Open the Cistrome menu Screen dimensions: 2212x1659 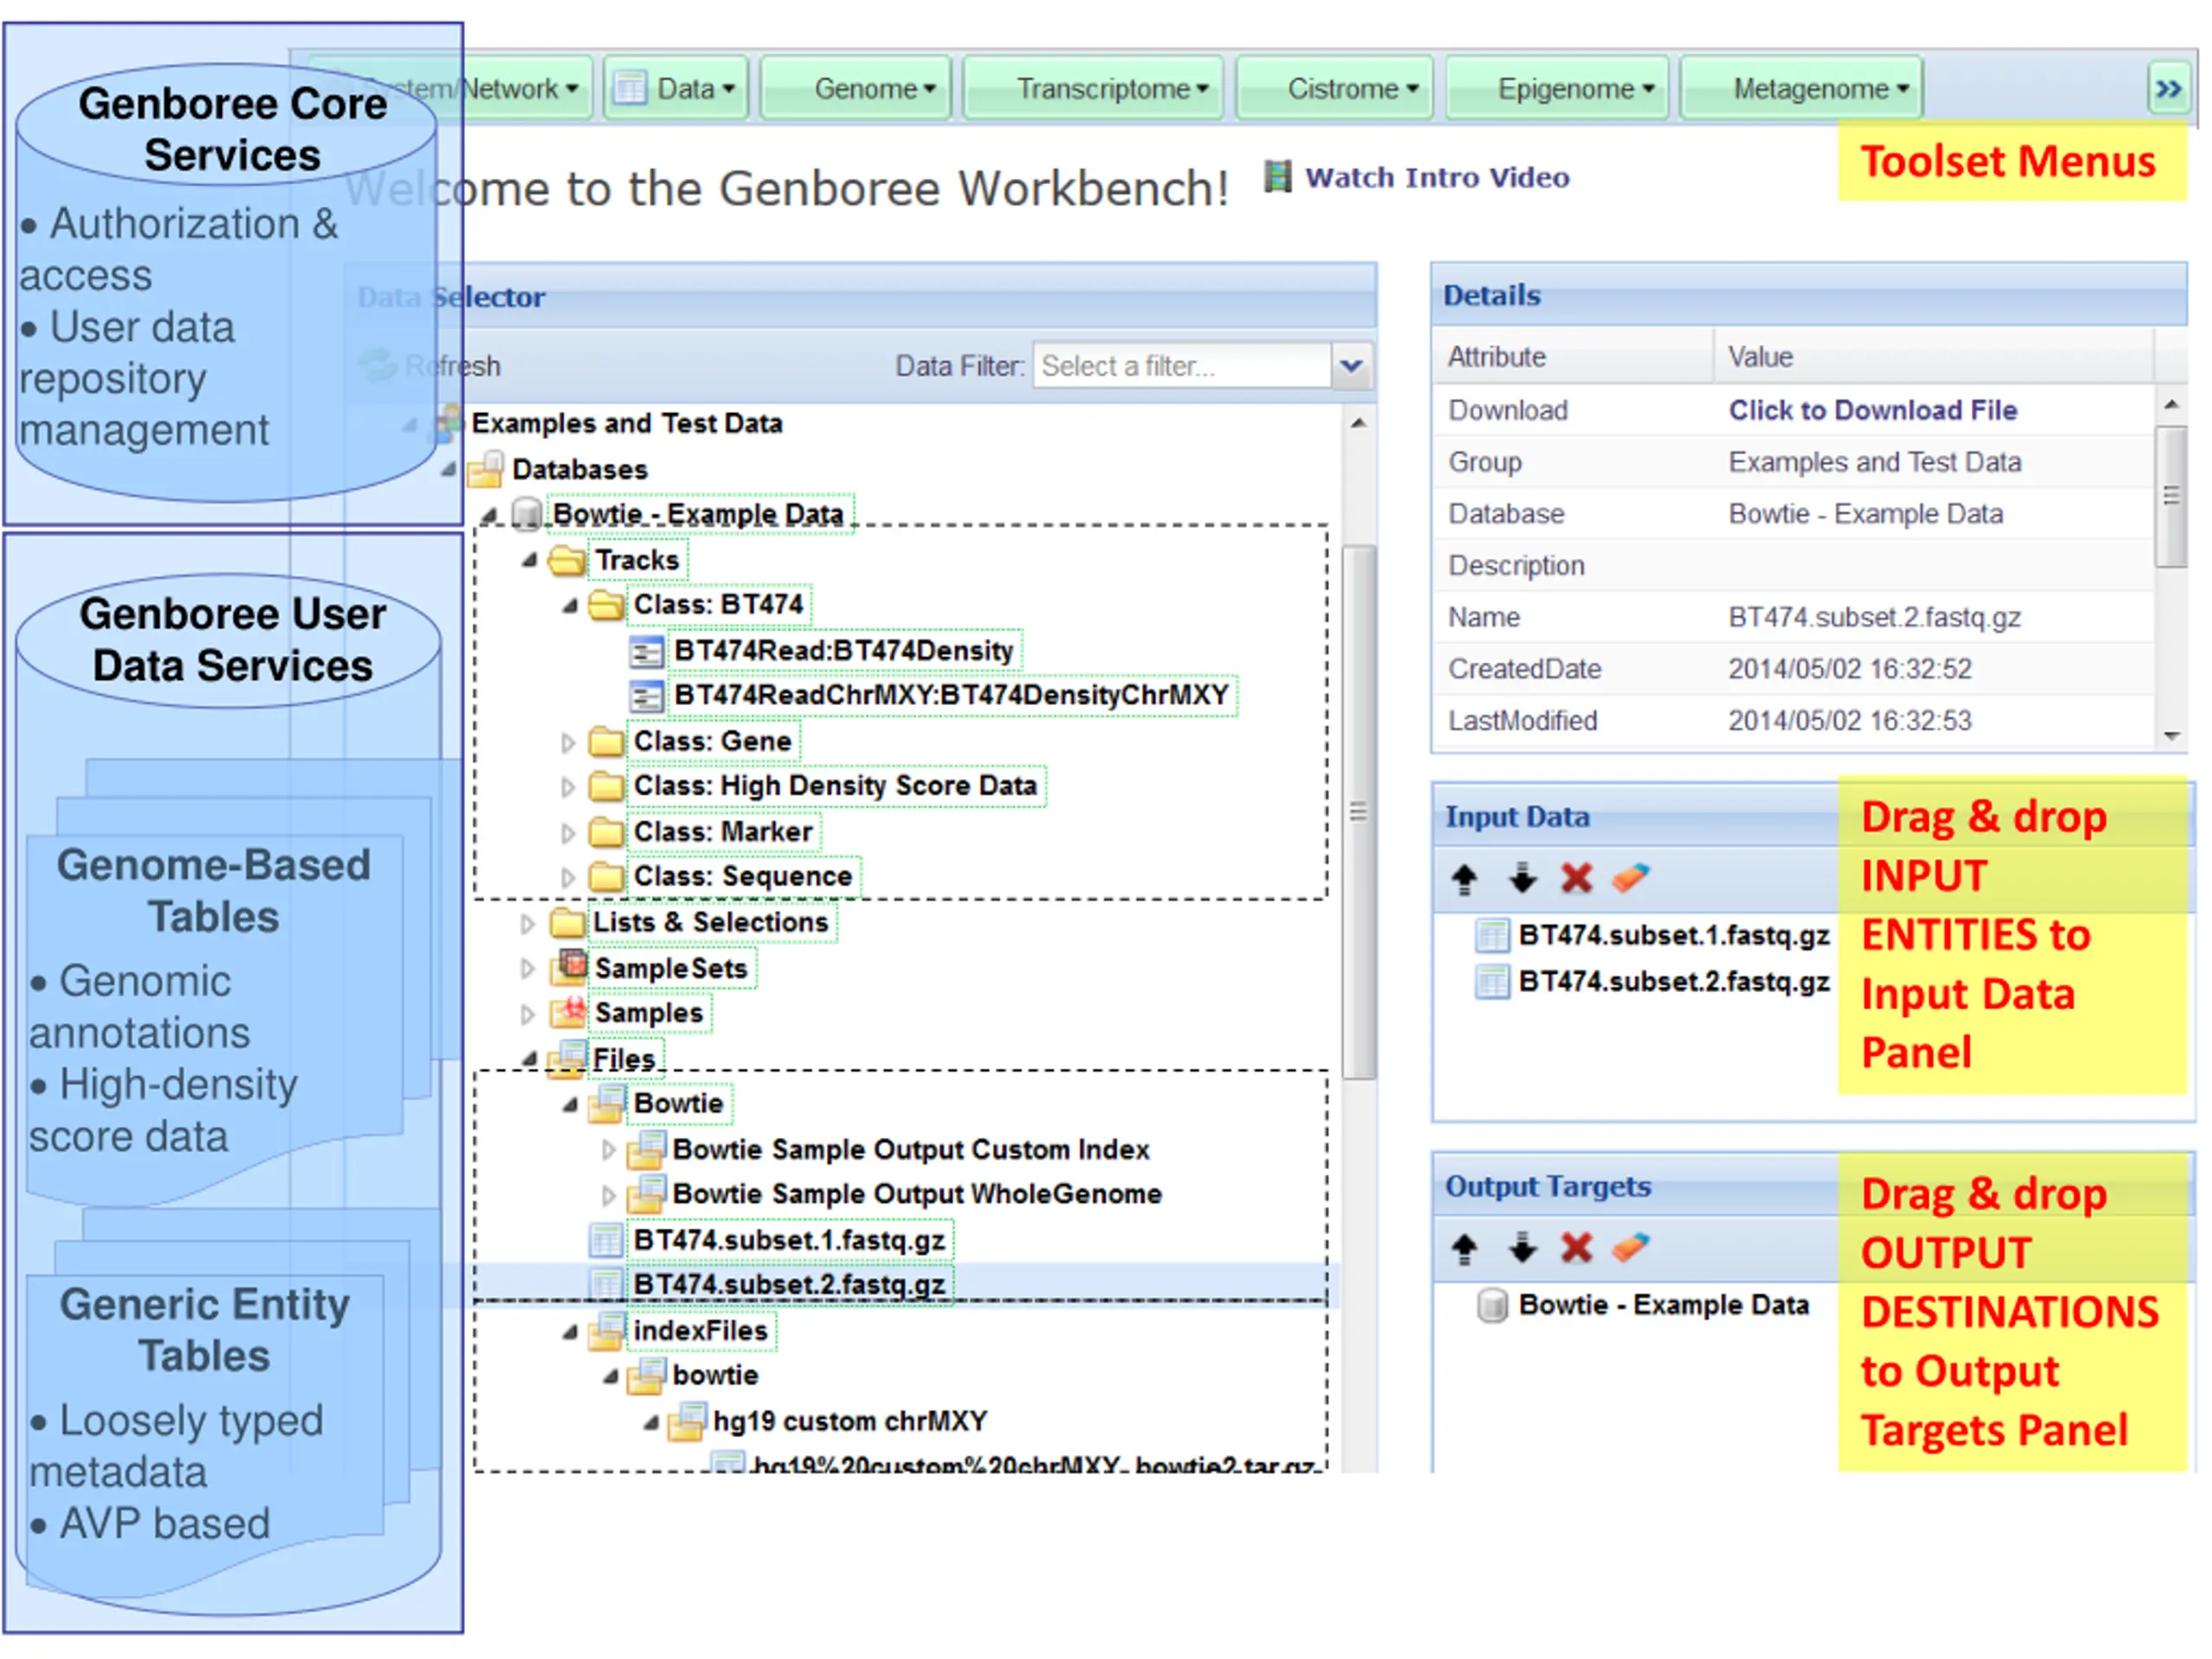[x=1335, y=89]
